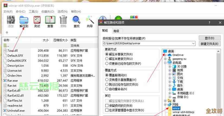
Task: Select 仅更新已经存在的文件 radio option
Action: click(107, 63)
